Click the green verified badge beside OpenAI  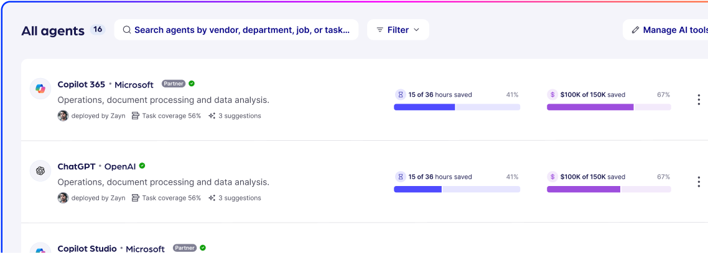coord(142,166)
